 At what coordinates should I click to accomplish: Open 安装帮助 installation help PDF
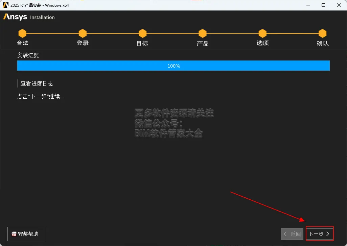coord(26,234)
